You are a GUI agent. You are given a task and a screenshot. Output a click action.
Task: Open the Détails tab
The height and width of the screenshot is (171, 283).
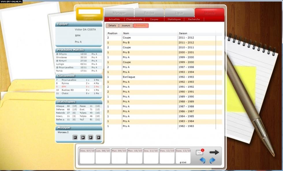pos(112,25)
